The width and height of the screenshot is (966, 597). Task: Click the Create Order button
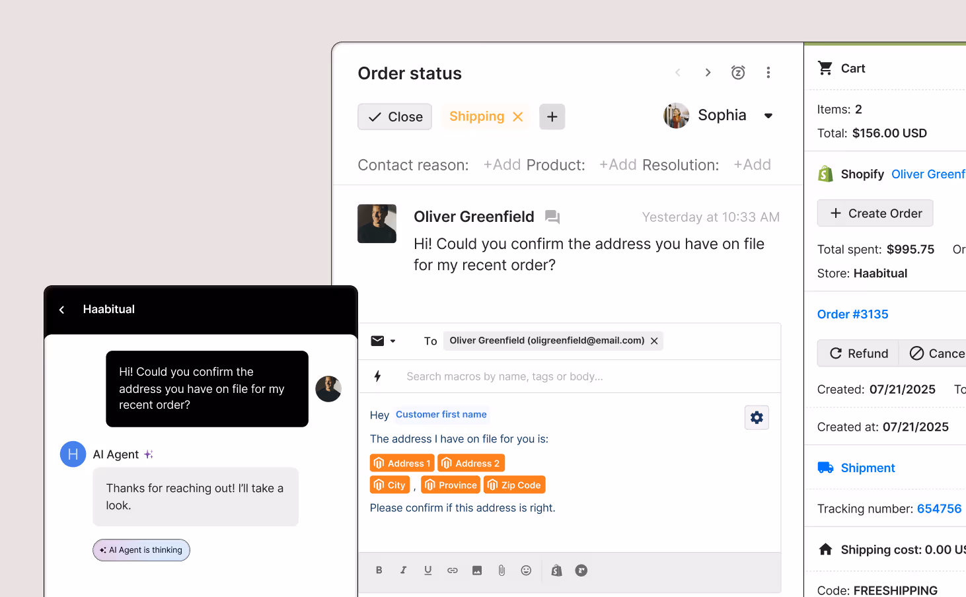875,213
